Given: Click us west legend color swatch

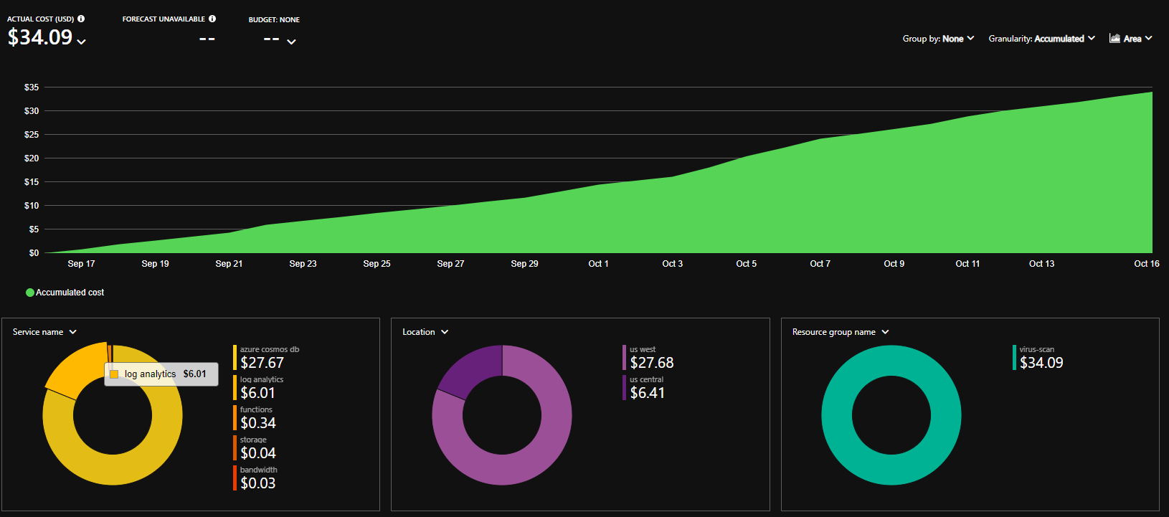Looking at the screenshot, I should tap(624, 358).
